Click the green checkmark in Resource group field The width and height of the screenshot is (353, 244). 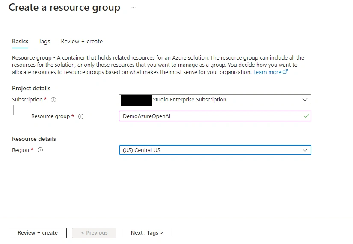pos(306,116)
